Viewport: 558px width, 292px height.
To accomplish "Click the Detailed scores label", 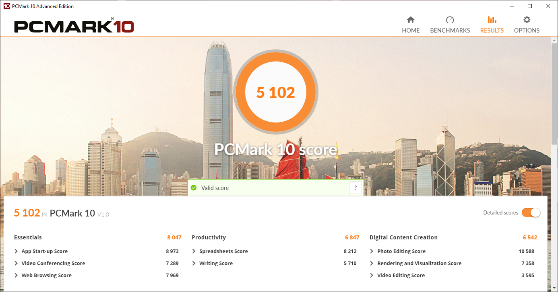I will [x=501, y=213].
